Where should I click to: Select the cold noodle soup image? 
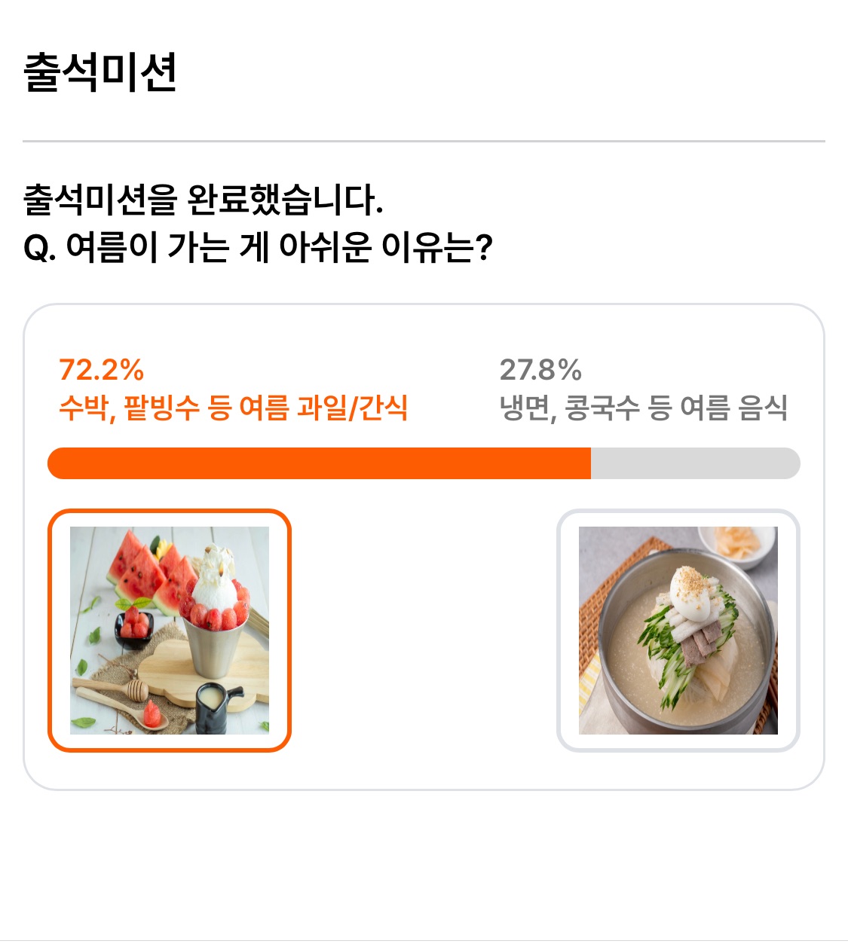coord(678,631)
